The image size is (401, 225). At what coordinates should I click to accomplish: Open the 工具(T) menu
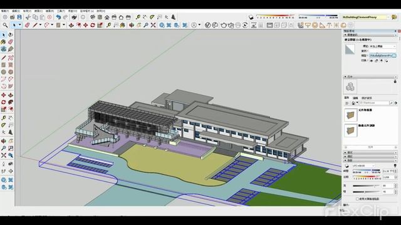pos(61,11)
